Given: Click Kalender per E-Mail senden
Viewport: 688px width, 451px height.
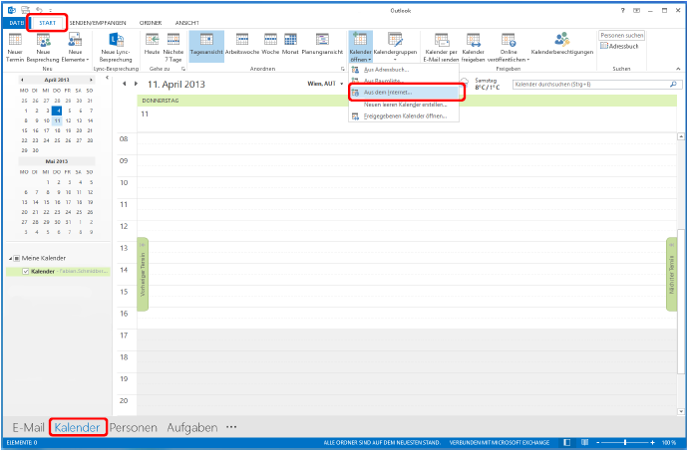Looking at the screenshot, I should point(441,48).
